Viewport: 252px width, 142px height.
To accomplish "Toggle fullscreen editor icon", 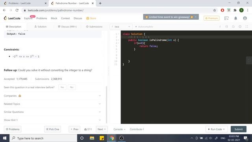I will click(247, 26).
